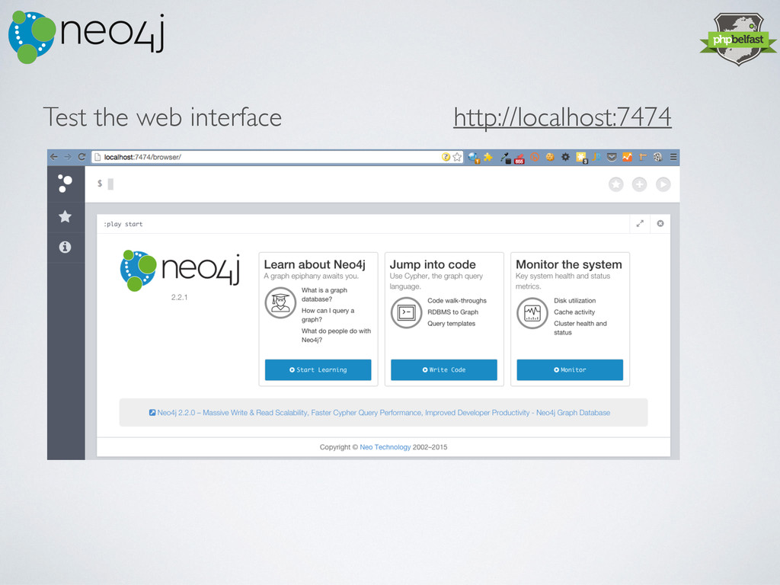Image resolution: width=780 pixels, height=585 pixels.
Task: Click the 'Monitor the system' heading
Action: [568, 264]
